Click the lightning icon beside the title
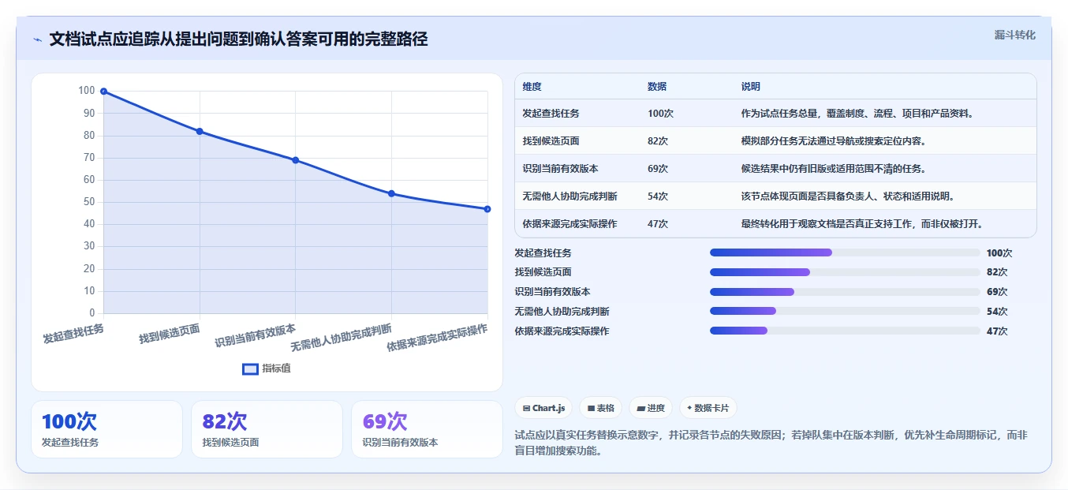The image size is (1068, 490). tap(37, 39)
